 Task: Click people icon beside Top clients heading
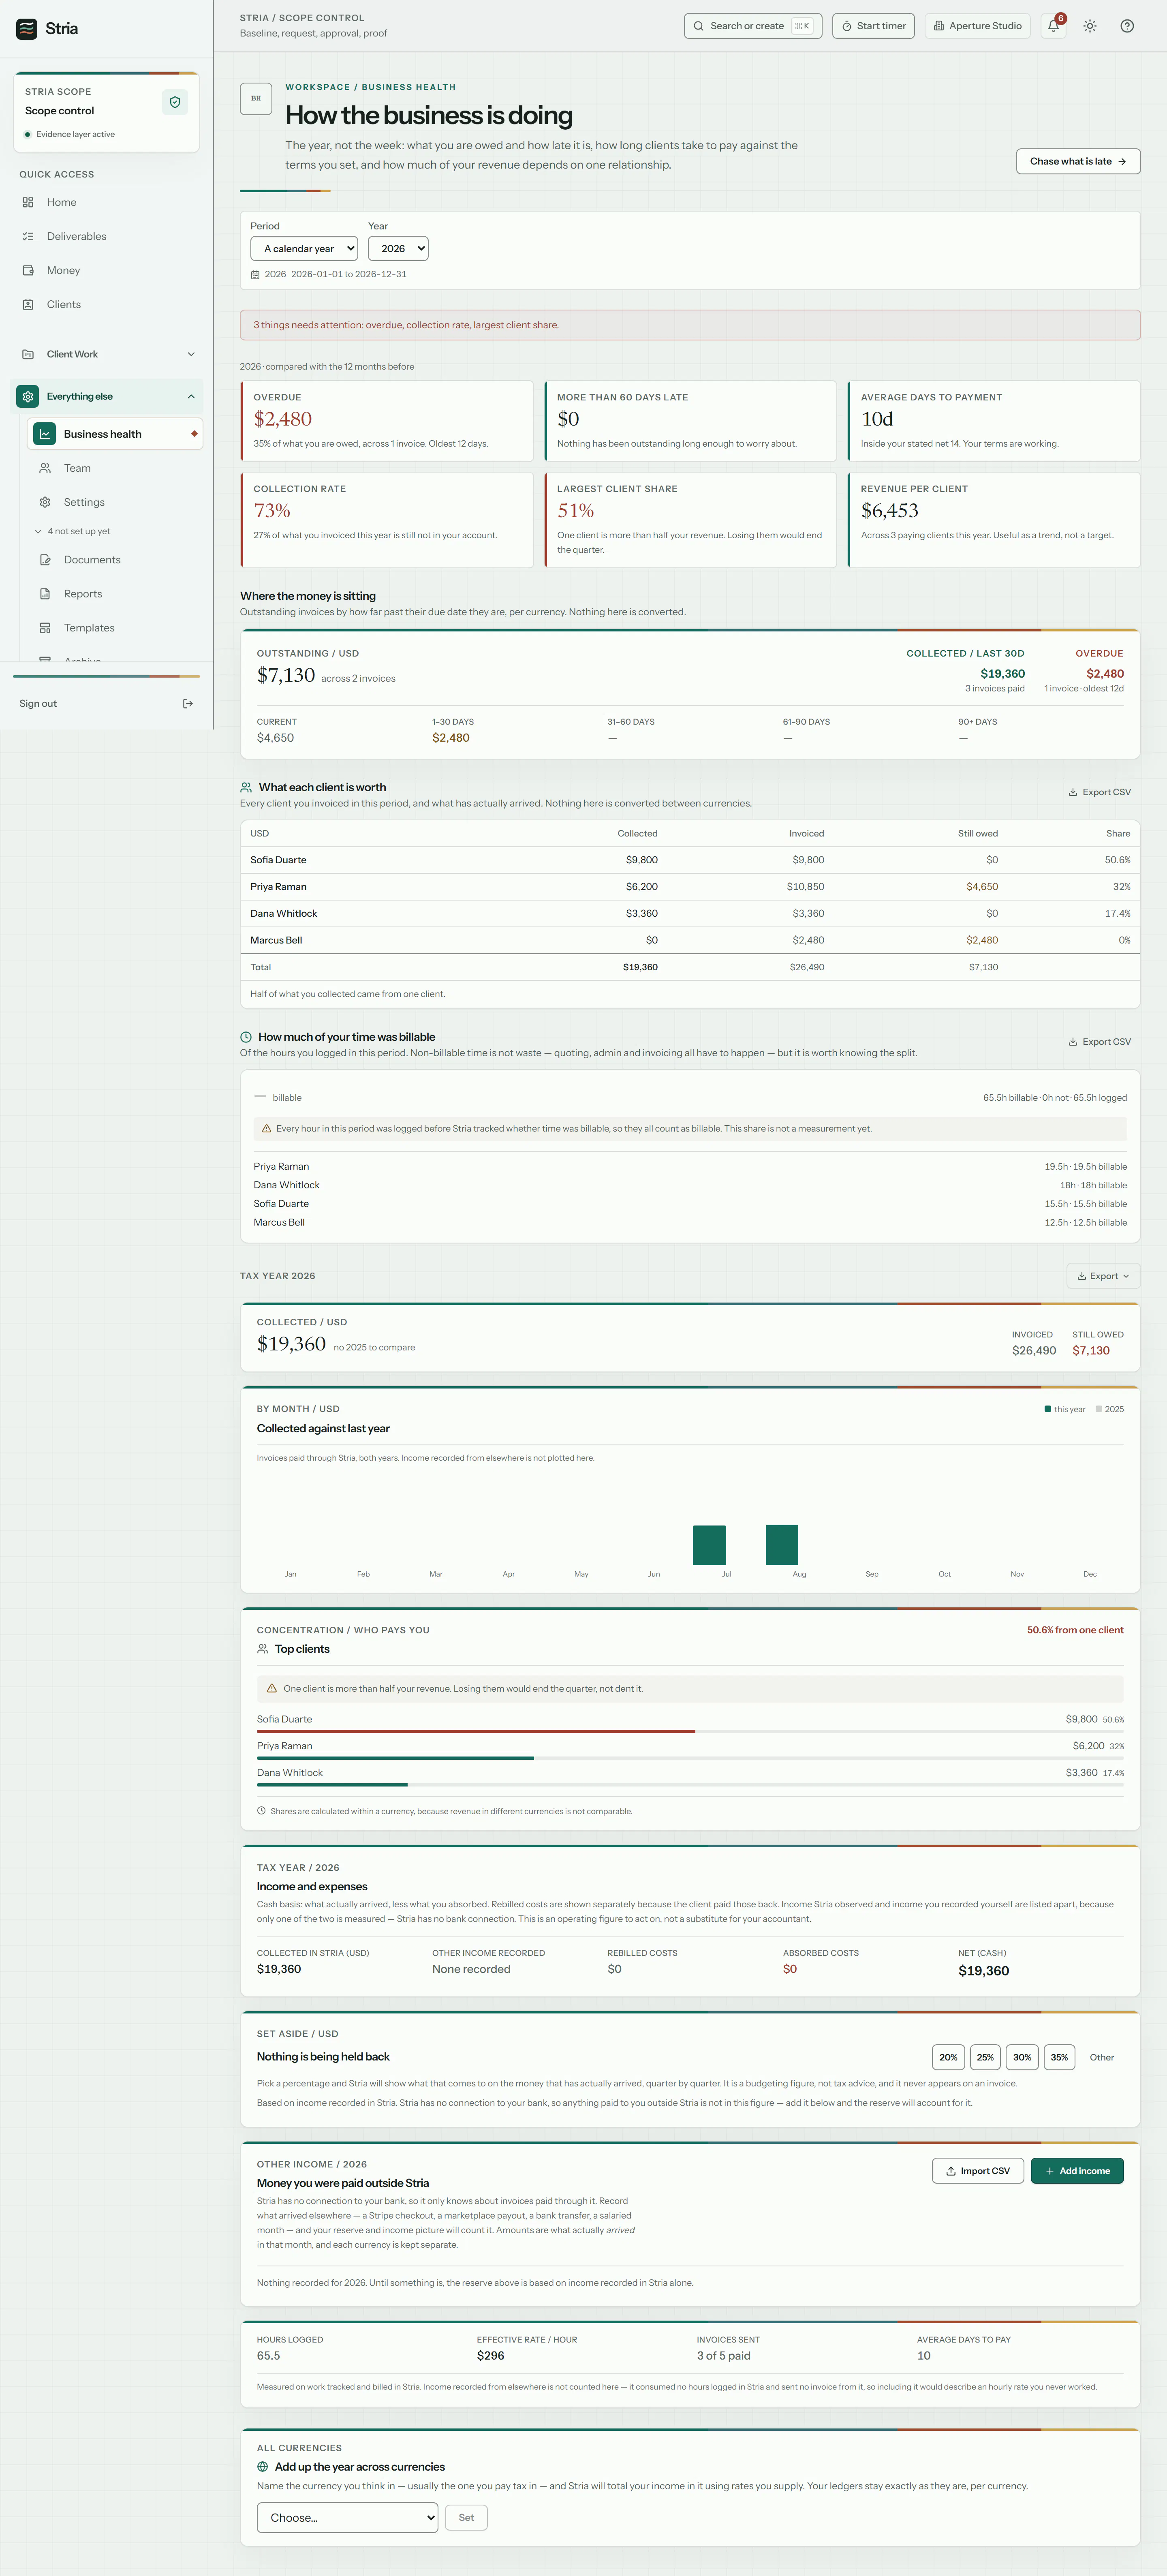click(263, 1649)
